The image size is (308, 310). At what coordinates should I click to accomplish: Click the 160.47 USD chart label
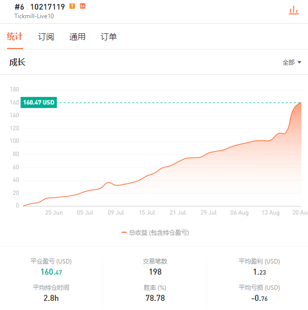(39, 102)
